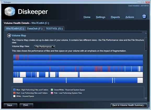Switch to the DataDisk (F:) tab
Image resolution: width=151 pixels, height=110 pixels.
(x=35, y=28)
